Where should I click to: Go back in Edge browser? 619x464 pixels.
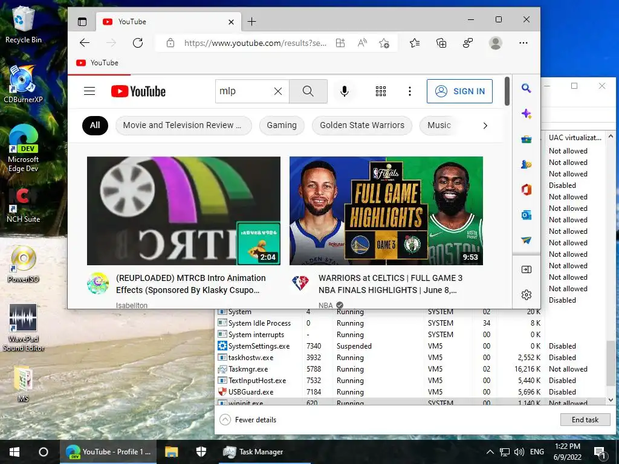(x=85, y=43)
